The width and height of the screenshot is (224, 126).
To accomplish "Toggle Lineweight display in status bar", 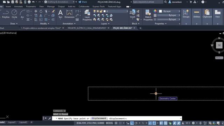I will tap(161, 123).
